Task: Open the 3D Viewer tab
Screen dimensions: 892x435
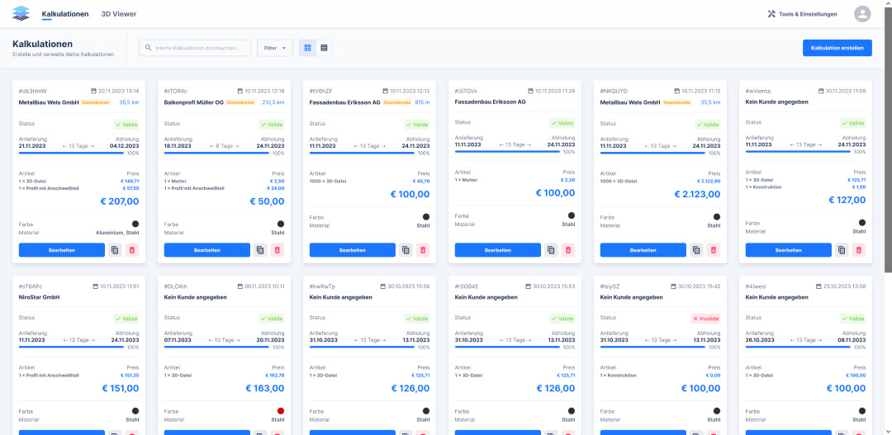Action: pos(119,14)
